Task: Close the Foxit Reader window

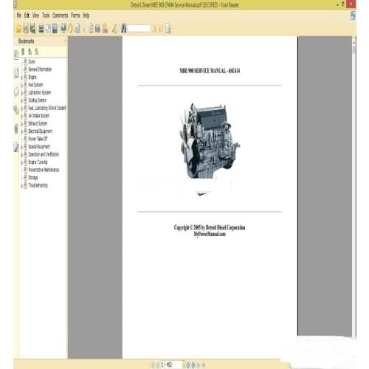Action: [x=351, y=4]
